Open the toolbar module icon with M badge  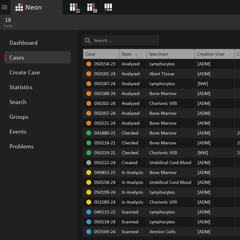coord(74,7)
